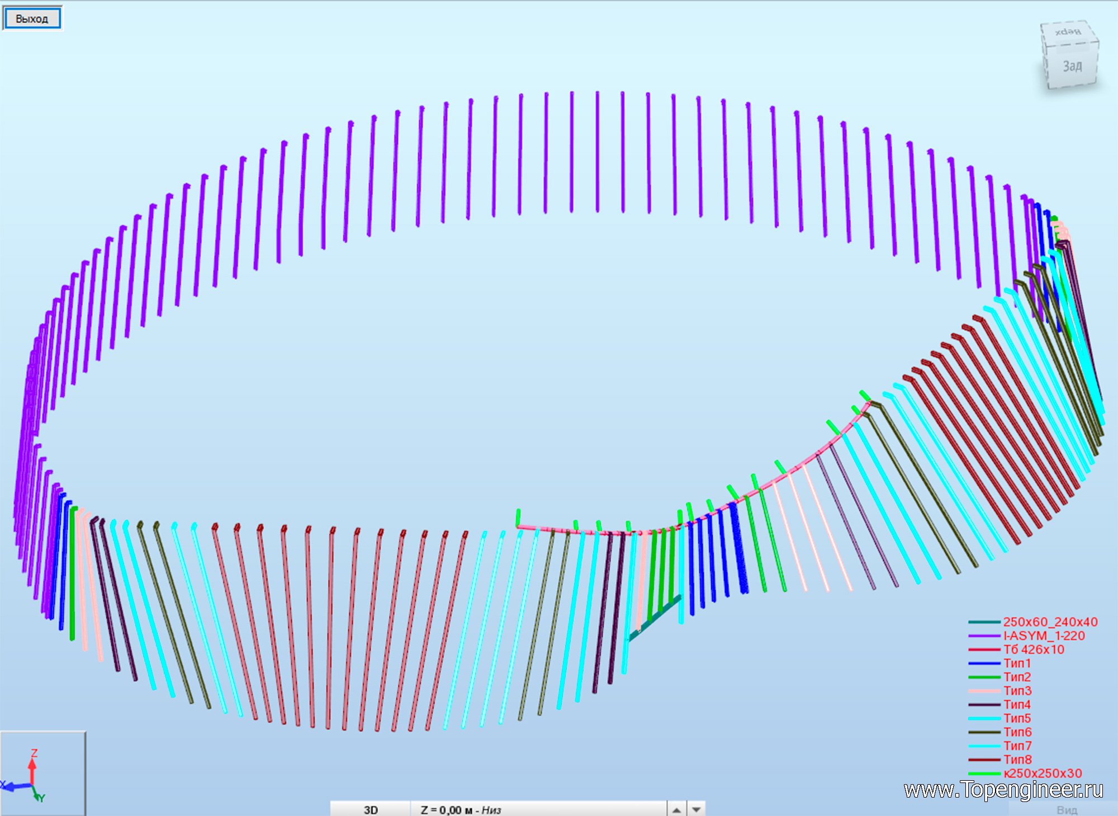Screen dimensions: 1118x816
Task: Click the blue Тип1 legend color line
Action: point(984,663)
